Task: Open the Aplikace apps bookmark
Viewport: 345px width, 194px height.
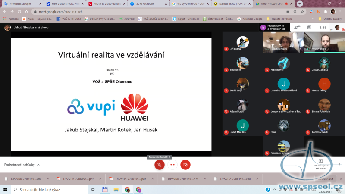Action: [11, 19]
